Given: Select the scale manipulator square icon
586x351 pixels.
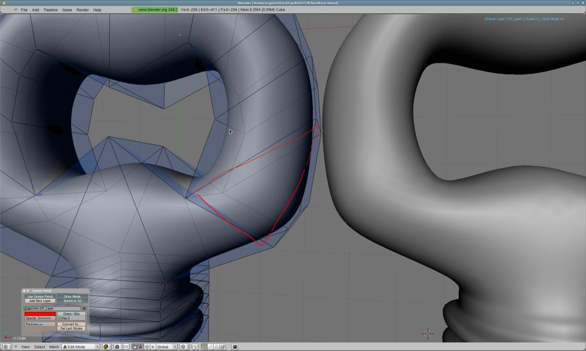Looking at the screenshot, I should 152,347.
